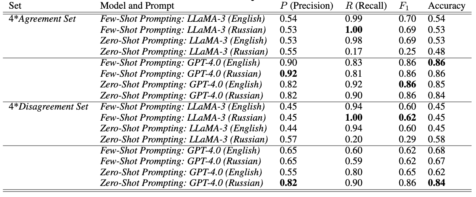Click the "Set" column header
Screen dimensions: 476x197
coord(14,6)
